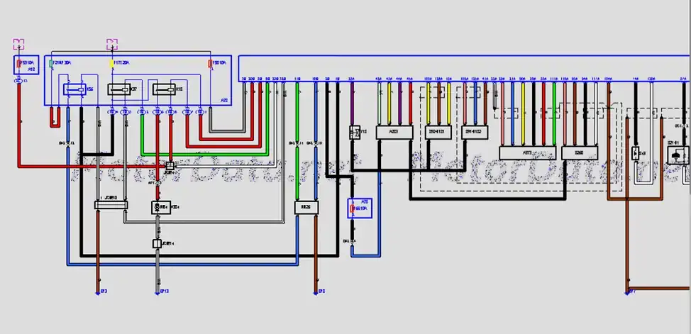The height and width of the screenshot is (334, 691).
Task: Click the EF3 ground arrow
Action: click(97, 291)
